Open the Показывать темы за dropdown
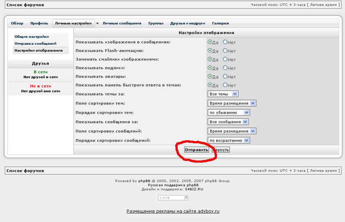The image size is (345, 222). 223,94
